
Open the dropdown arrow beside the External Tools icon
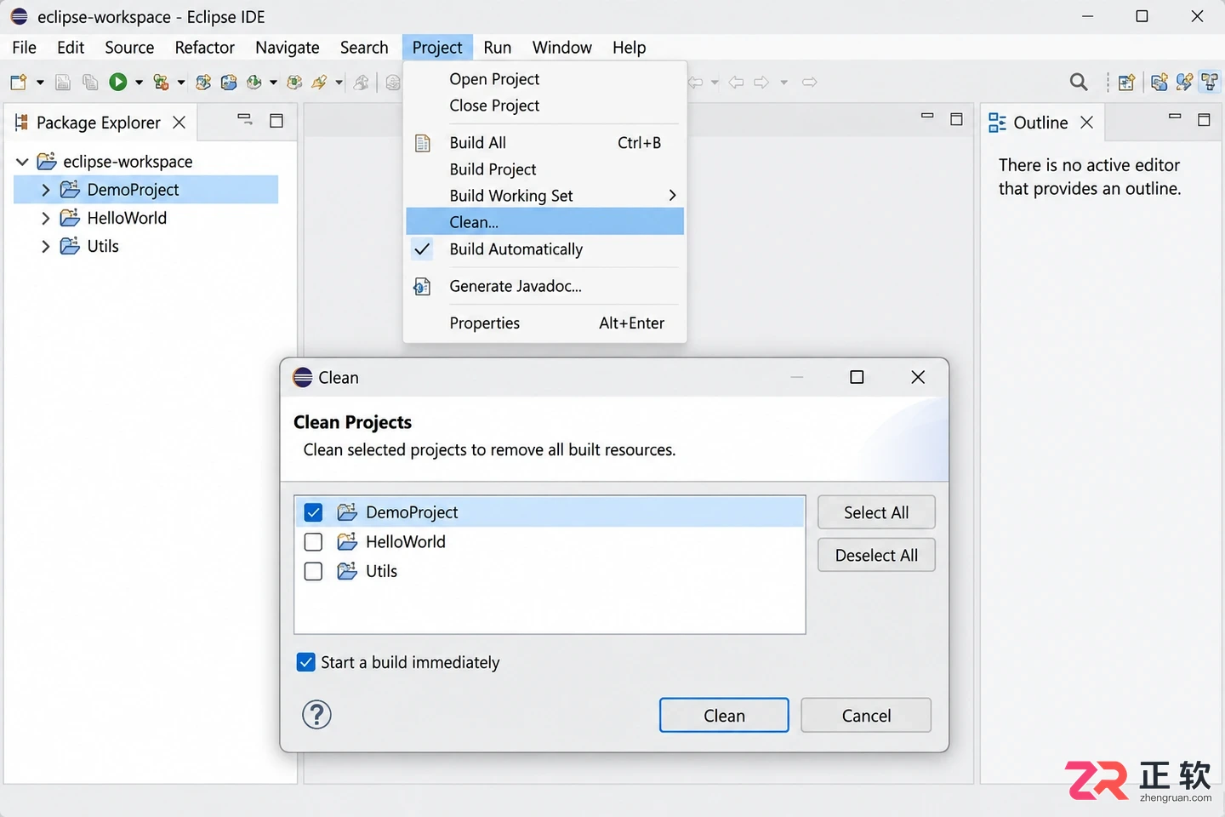[x=181, y=83]
